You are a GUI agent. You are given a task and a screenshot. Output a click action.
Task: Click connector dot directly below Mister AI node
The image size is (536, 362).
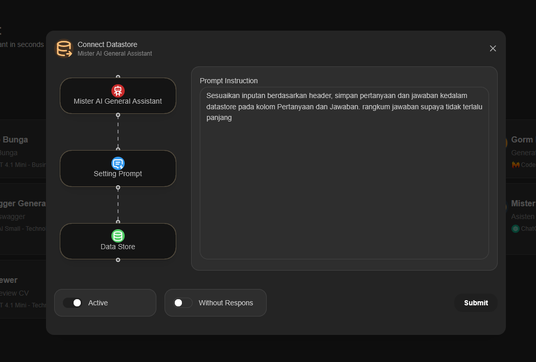(x=118, y=115)
